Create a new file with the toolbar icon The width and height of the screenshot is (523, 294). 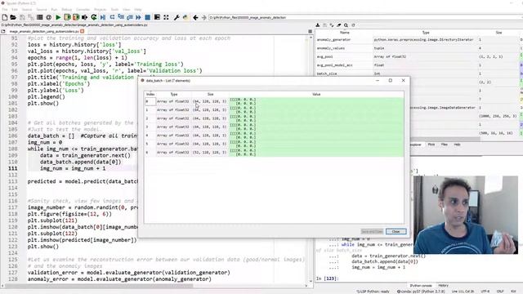pos(5,17)
